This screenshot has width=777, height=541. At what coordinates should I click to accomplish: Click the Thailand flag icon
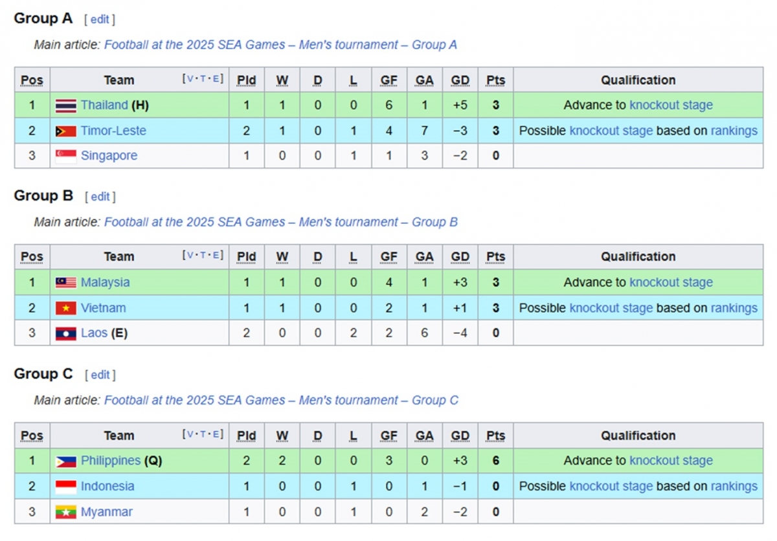66,105
